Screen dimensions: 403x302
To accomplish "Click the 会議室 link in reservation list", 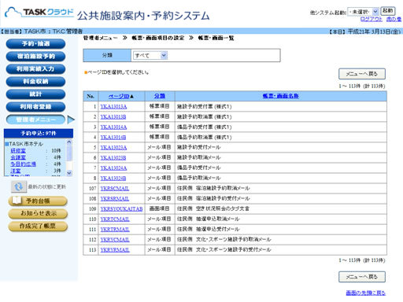I will [x=18, y=157].
